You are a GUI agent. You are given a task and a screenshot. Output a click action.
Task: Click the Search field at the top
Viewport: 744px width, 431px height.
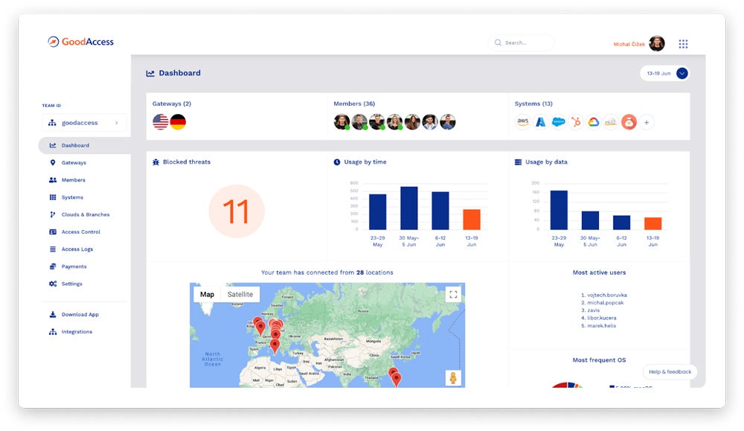click(521, 42)
